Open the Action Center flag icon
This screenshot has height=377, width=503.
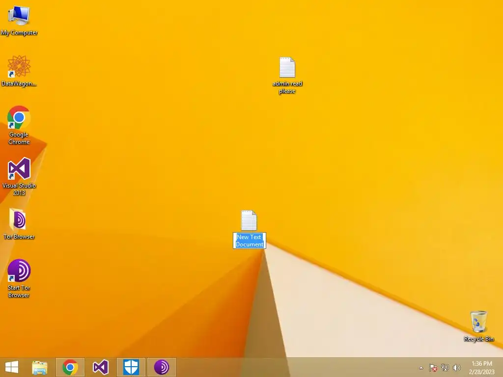click(433, 368)
